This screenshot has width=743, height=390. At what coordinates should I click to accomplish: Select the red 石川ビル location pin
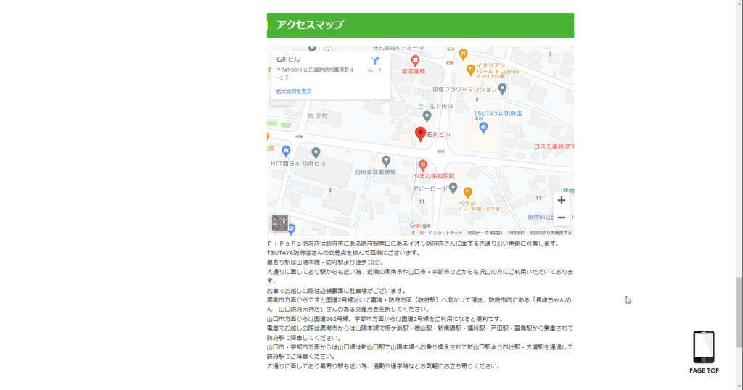click(420, 134)
